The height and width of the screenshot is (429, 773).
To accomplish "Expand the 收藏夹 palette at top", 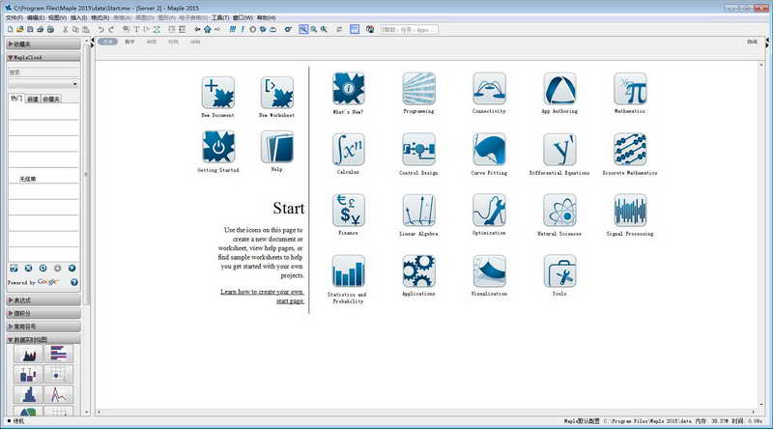I will tap(43, 44).
